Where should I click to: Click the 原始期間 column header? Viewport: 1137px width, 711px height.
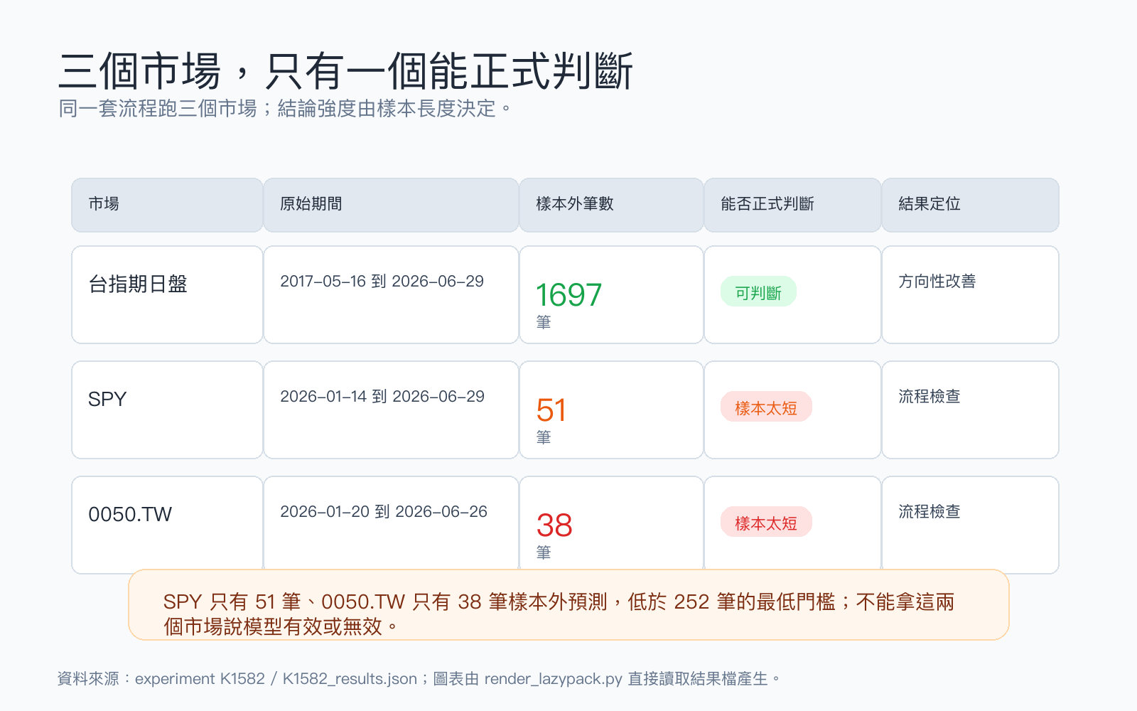[x=391, y=205]
